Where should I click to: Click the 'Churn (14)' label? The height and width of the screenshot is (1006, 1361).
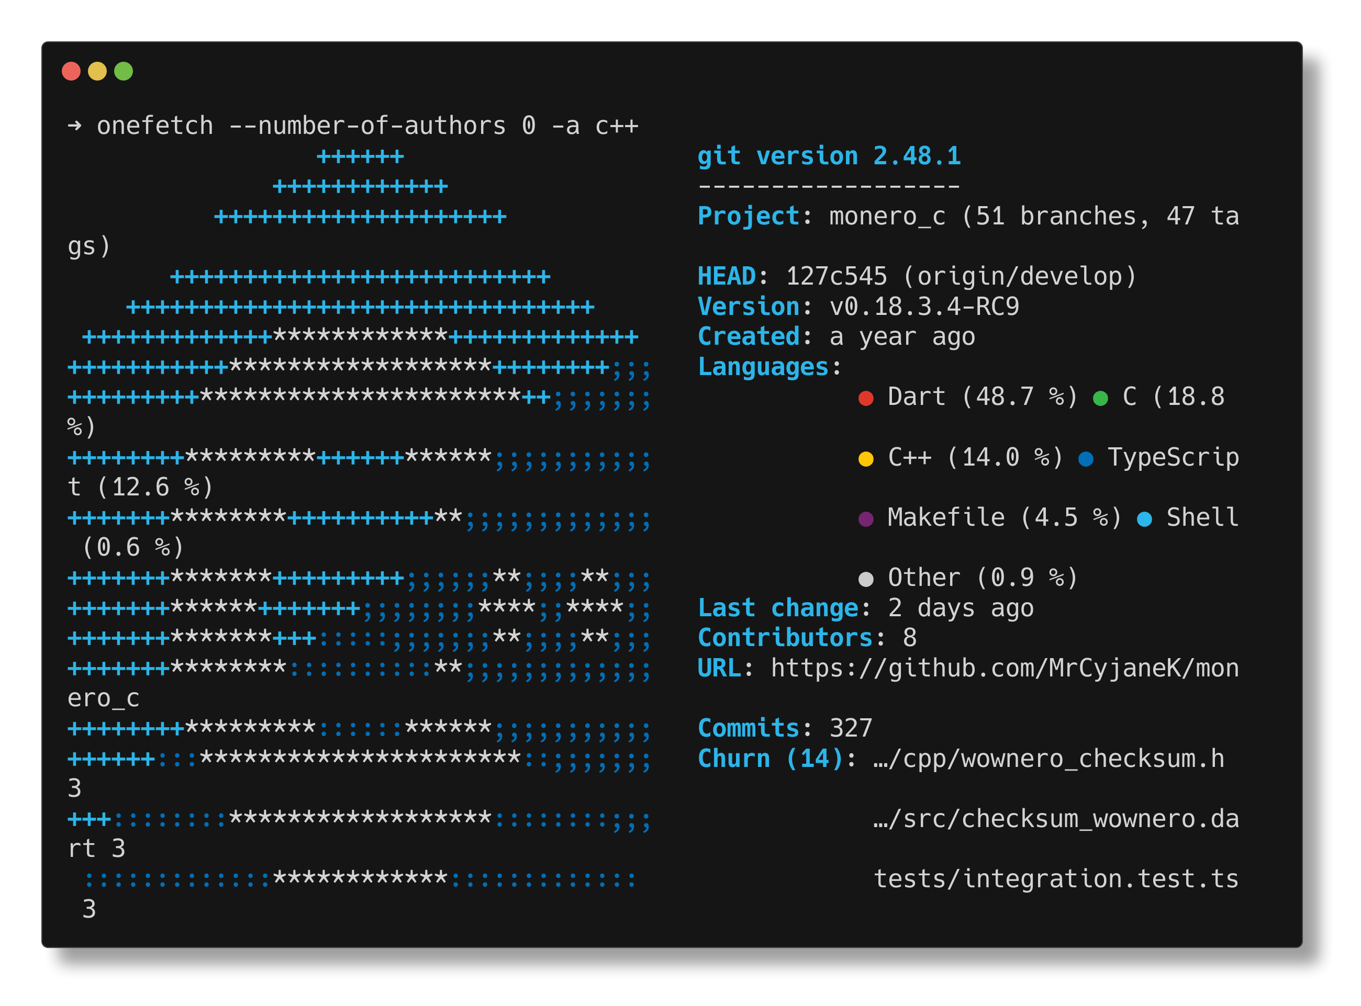tap(771, 758)
